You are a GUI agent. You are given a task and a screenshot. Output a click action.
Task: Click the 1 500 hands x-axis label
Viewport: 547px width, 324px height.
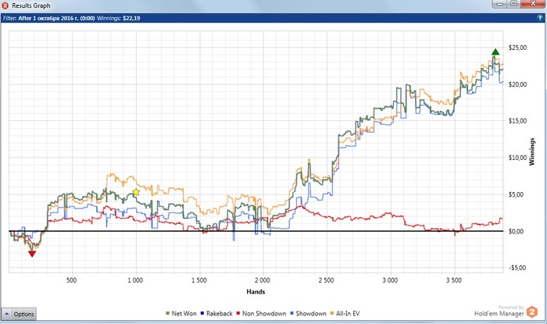tap(198, 280)
